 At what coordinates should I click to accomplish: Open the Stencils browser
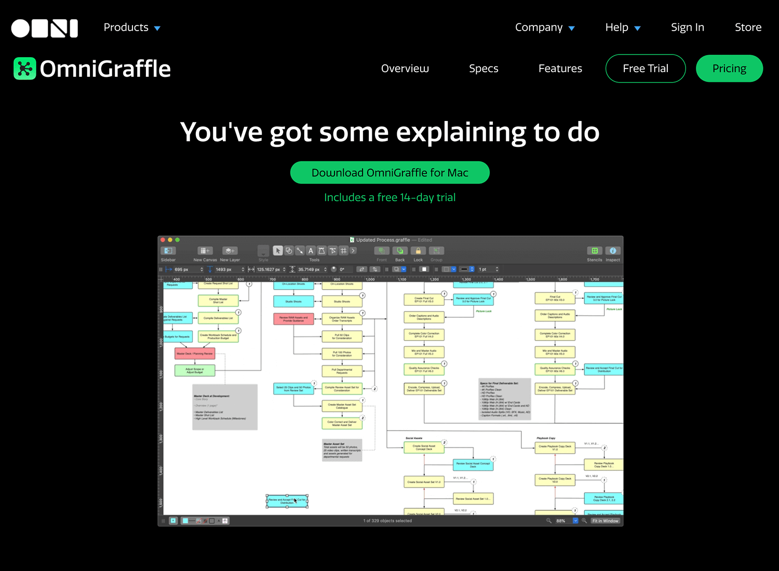595,251
